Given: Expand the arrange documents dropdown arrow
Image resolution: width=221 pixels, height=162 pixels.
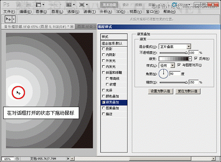Looking at the screenshot, I should (74, 5).
